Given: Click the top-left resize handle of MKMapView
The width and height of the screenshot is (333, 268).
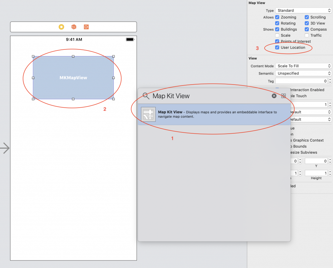Looking at the screenshot, I should 33,56.
